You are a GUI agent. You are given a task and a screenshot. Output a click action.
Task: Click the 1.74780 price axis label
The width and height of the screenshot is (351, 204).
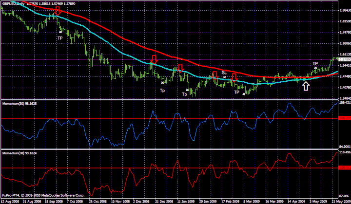tap(345, 33)
